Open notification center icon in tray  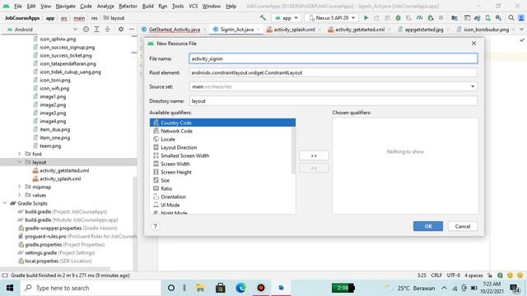click(x=514, y=289)
